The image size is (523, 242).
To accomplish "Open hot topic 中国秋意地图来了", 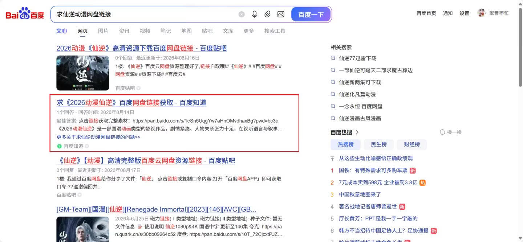I will (360, 194).
